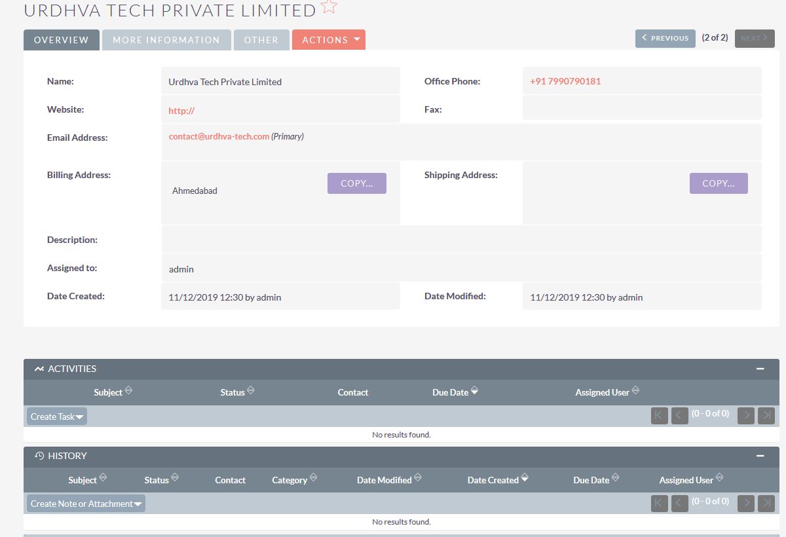Go to next page in Activities pagination

[x=746, y=415]
